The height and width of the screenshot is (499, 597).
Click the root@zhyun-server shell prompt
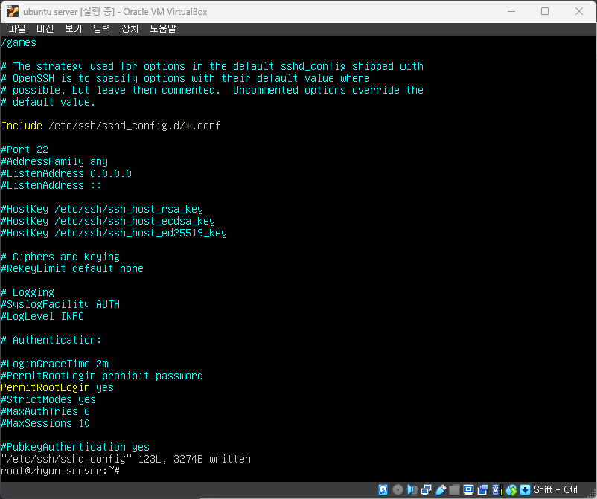(60, 471)
